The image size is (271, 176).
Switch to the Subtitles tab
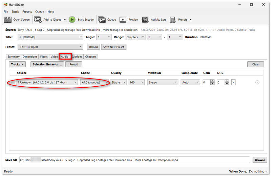click(x=77, y=57)
